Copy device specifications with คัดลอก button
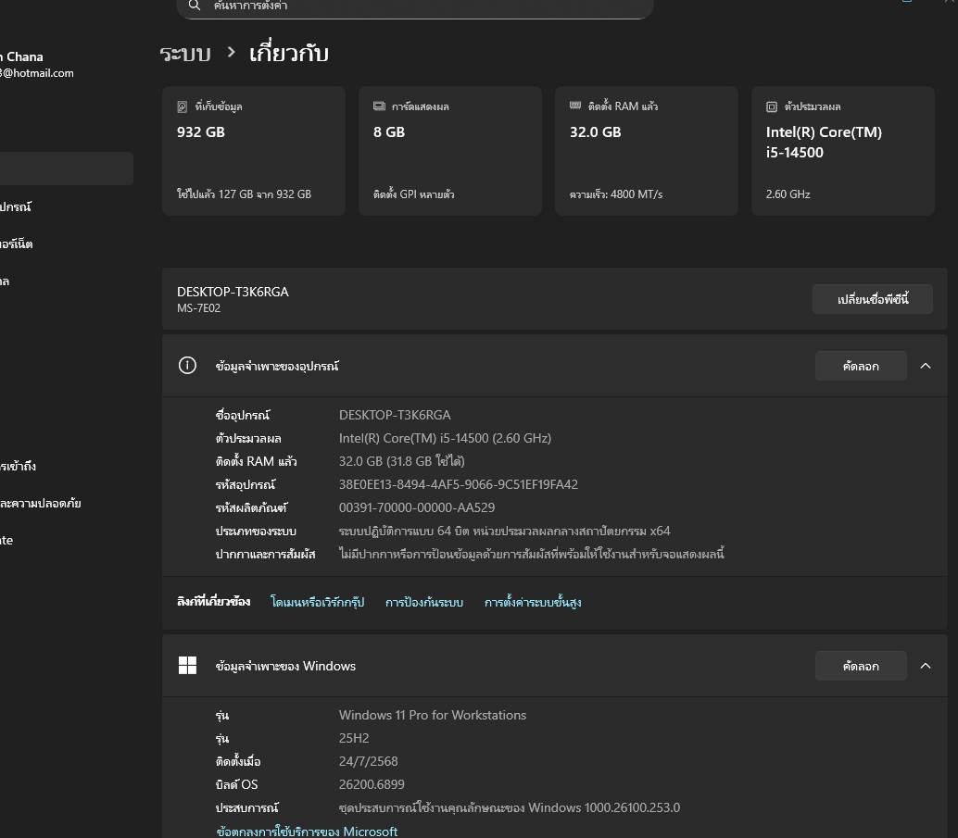Image resolution: width=958 pixels, height=838 pixels. (860, 366)
